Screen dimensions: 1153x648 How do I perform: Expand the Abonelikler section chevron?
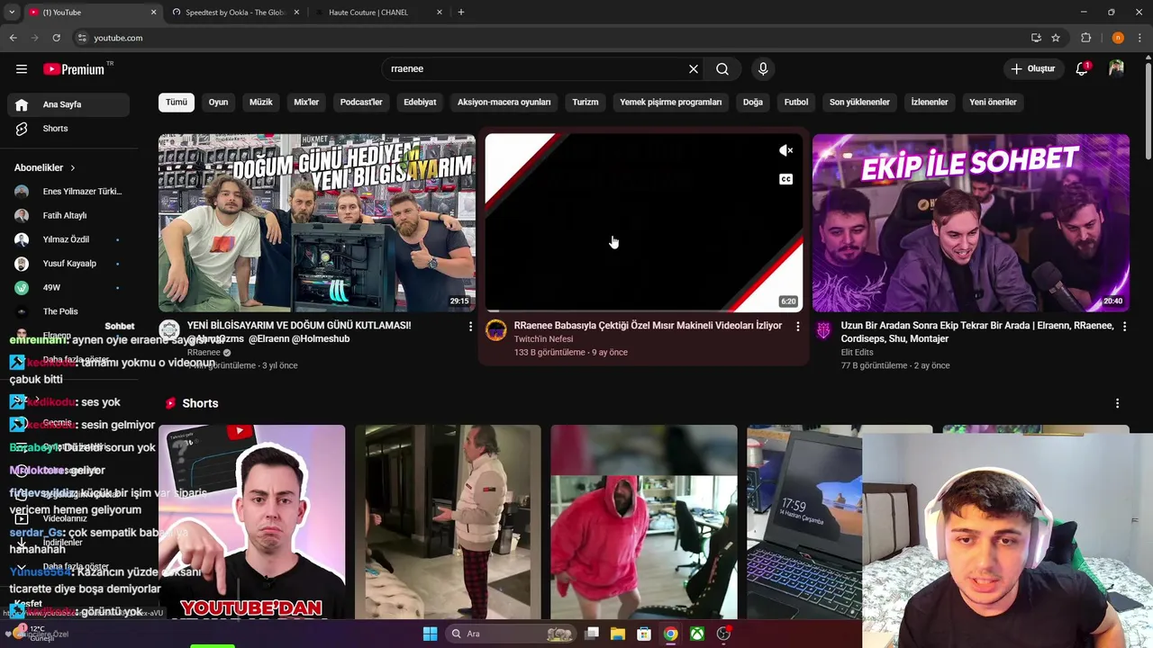pos(73,167)
